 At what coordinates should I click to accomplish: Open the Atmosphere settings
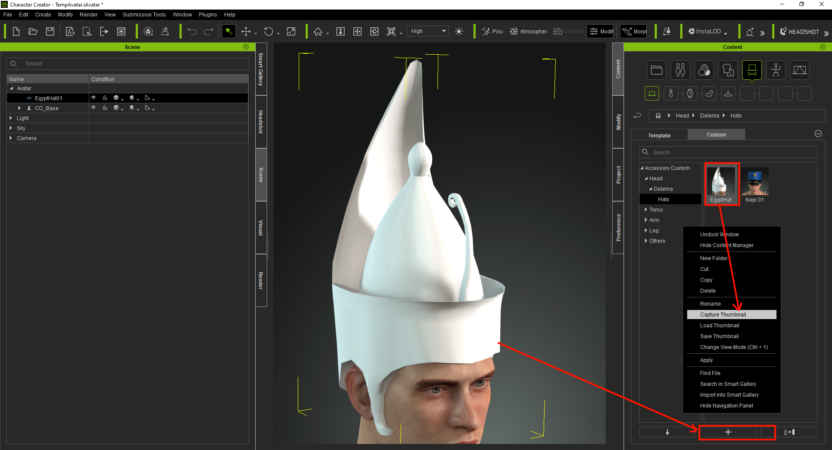528,32
